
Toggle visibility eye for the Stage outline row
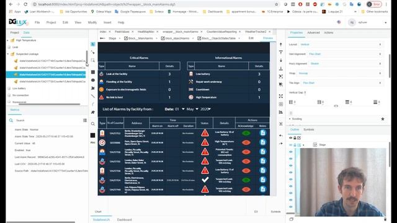click(x=290, y=145)
